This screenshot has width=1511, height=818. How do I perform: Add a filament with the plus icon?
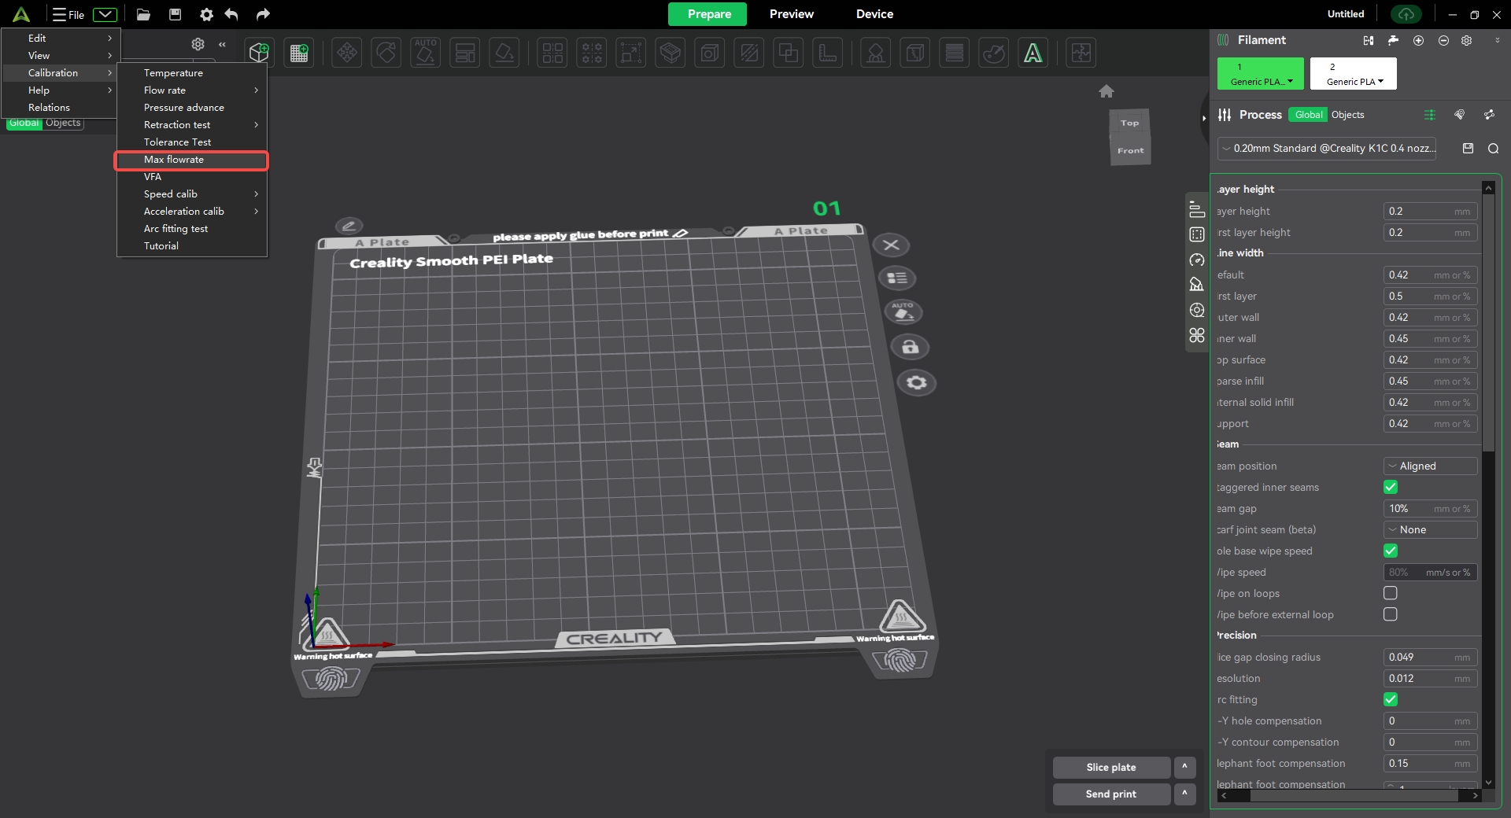click(1418, 40)
